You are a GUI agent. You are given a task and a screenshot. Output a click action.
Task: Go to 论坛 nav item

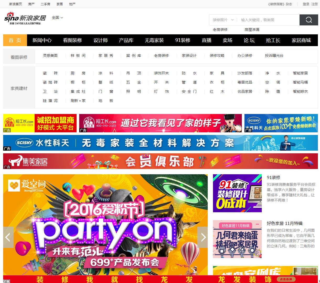pyautogui.click(x=249, y=40)
